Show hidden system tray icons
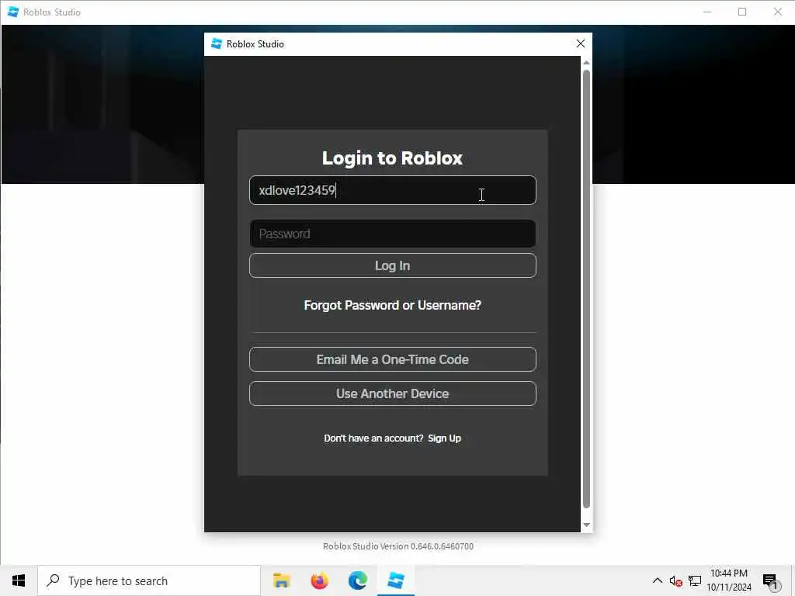795x596 pixels. click(657, 580)
